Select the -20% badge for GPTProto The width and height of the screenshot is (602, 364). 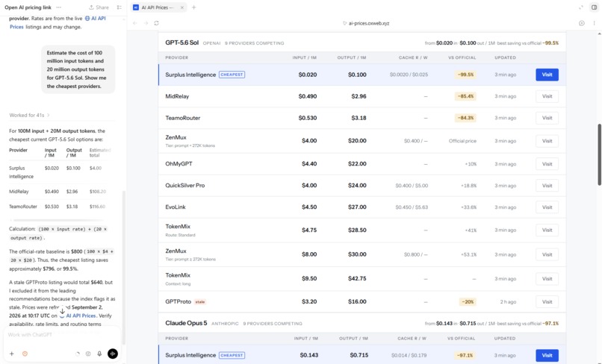click(x=468, y=302)
